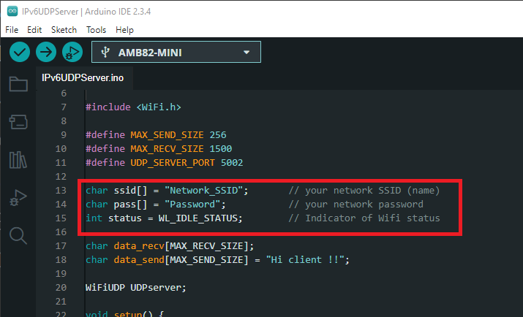Image resolution: width=523 pixels, height=317 pixels.
Task: Click line number 20 in the gutter
Action: pyautogui.click(x=60, y=287)
